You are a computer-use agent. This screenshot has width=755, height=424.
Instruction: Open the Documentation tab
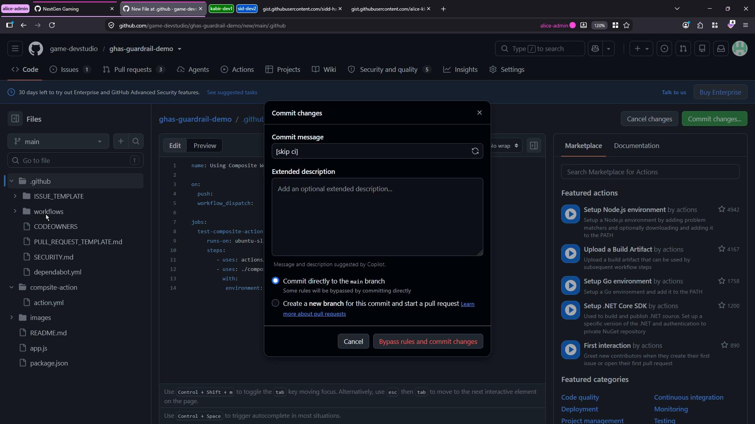click(x=637, y=146)
